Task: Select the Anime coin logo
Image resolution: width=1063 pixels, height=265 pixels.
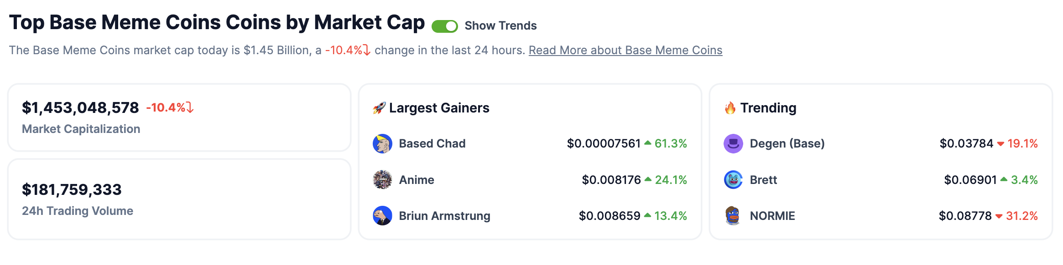Action: pos(382,180)
